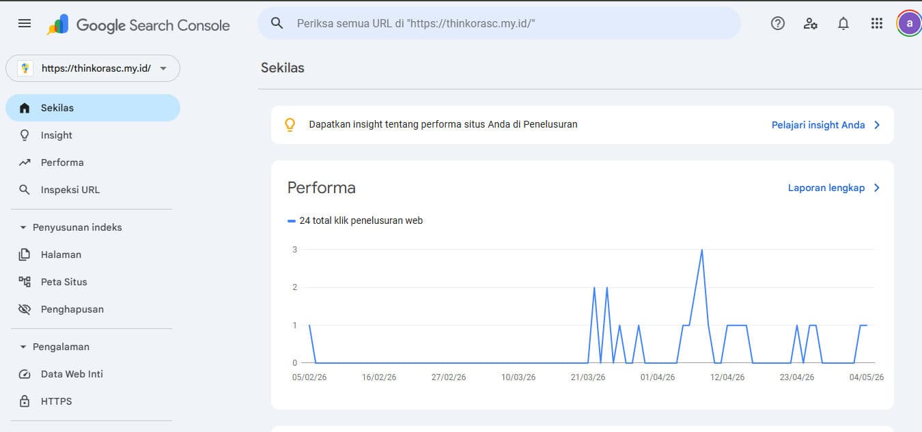Click the arrow next to Pelajari insight Anda
This screenshot has height=432, width=922.
[877, 125]
